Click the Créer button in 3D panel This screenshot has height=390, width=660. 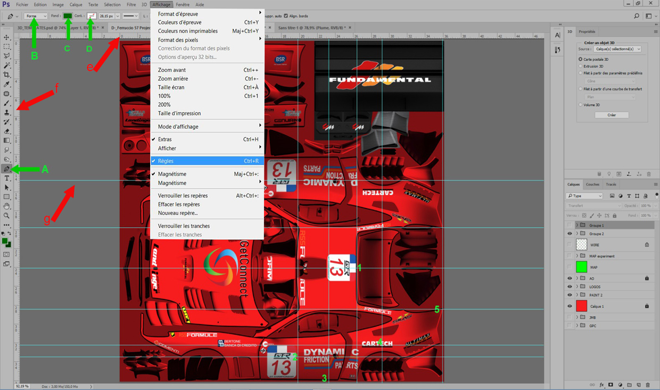pos(612,115)
